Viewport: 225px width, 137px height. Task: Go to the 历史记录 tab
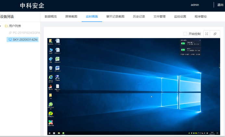coord(139,16)
